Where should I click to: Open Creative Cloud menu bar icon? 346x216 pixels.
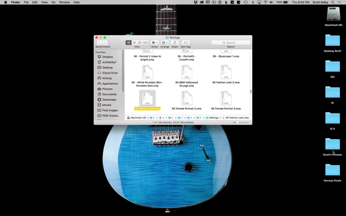202,2
